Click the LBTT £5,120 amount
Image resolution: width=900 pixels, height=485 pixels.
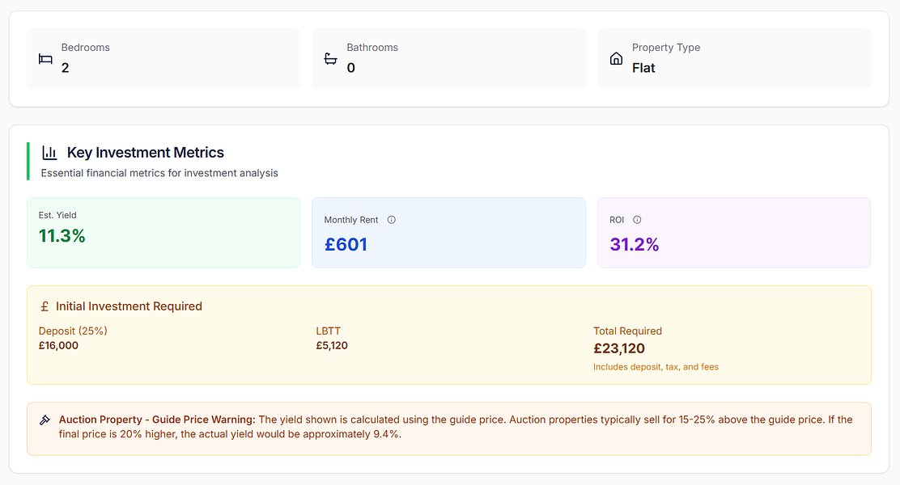[332, 345]
